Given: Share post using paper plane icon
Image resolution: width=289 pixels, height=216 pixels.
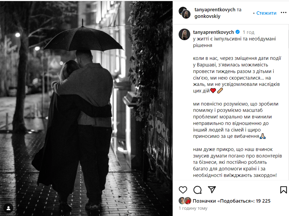Looking at the screenshot, I should pos(212,190).
